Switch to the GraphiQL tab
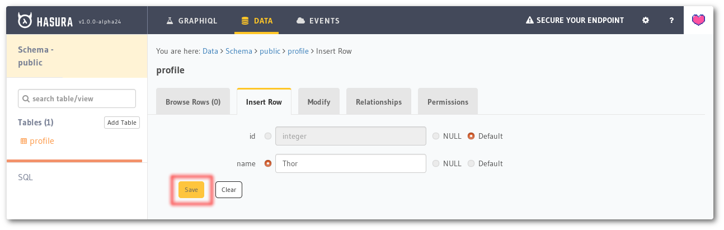The height and width of the screenshot is (230, 724). click(191, 21)
